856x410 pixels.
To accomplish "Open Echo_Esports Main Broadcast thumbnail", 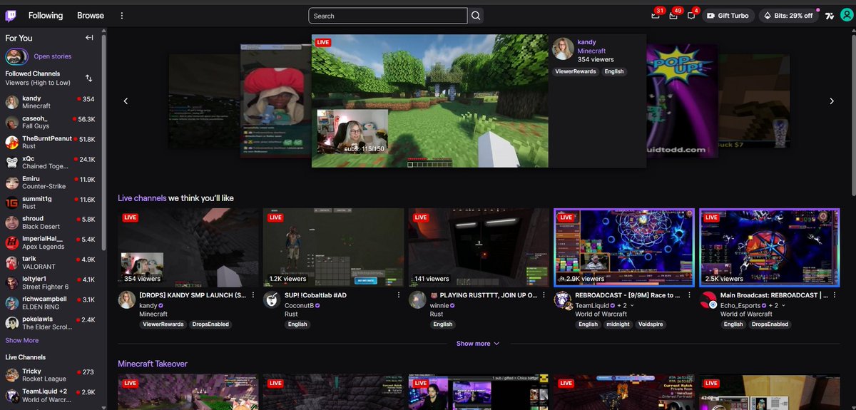I will click(x=770, y=247).
